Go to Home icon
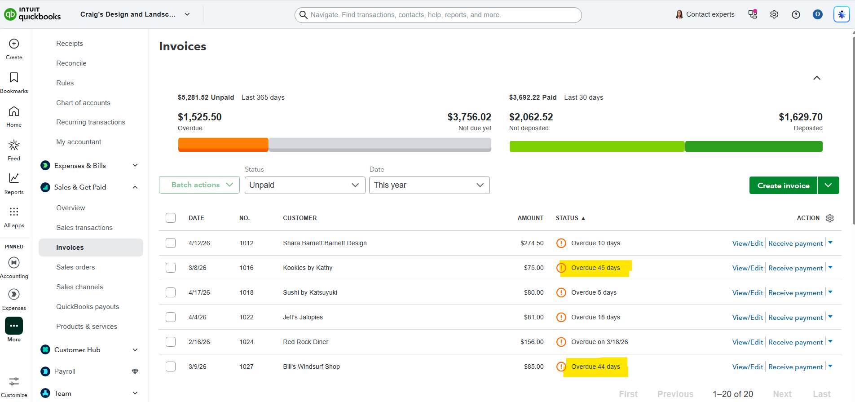The image size is (855, 402). pyautogui.click(x=14, y=111)
